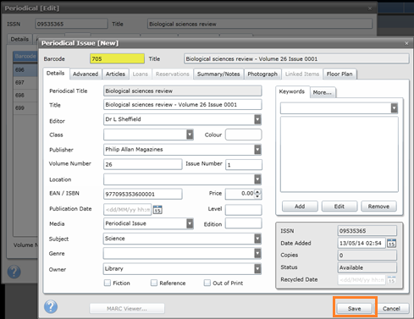Click the Add keyword button
The height and width of the screenshot is (319, 414).
coord(300,206)
